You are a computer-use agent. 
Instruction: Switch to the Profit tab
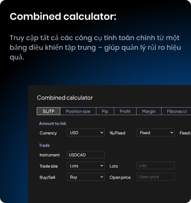(125, 111)
